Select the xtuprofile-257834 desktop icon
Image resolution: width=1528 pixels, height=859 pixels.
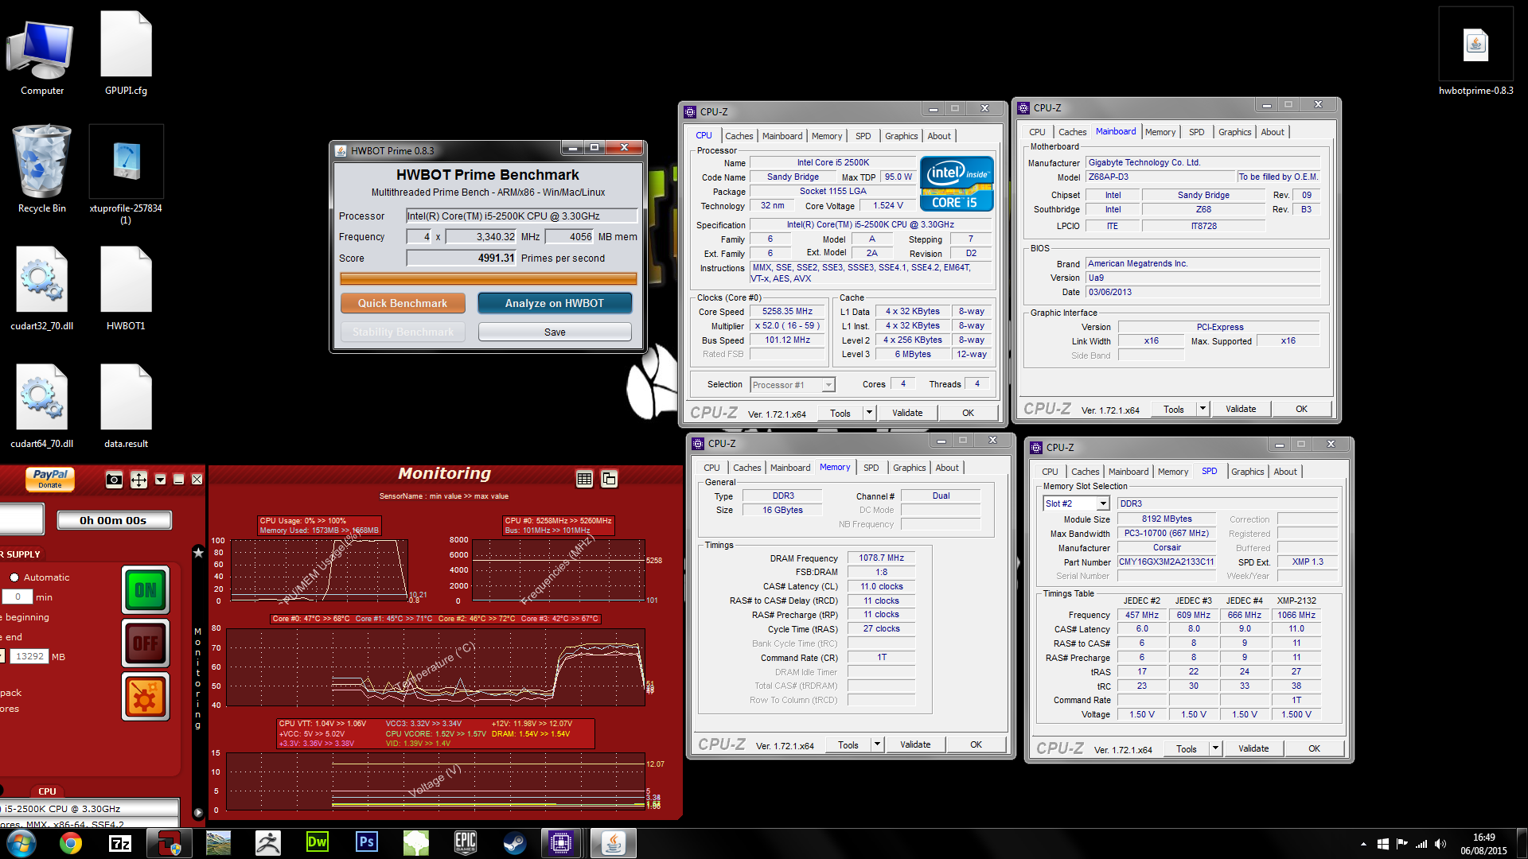[x=126, y=175]
